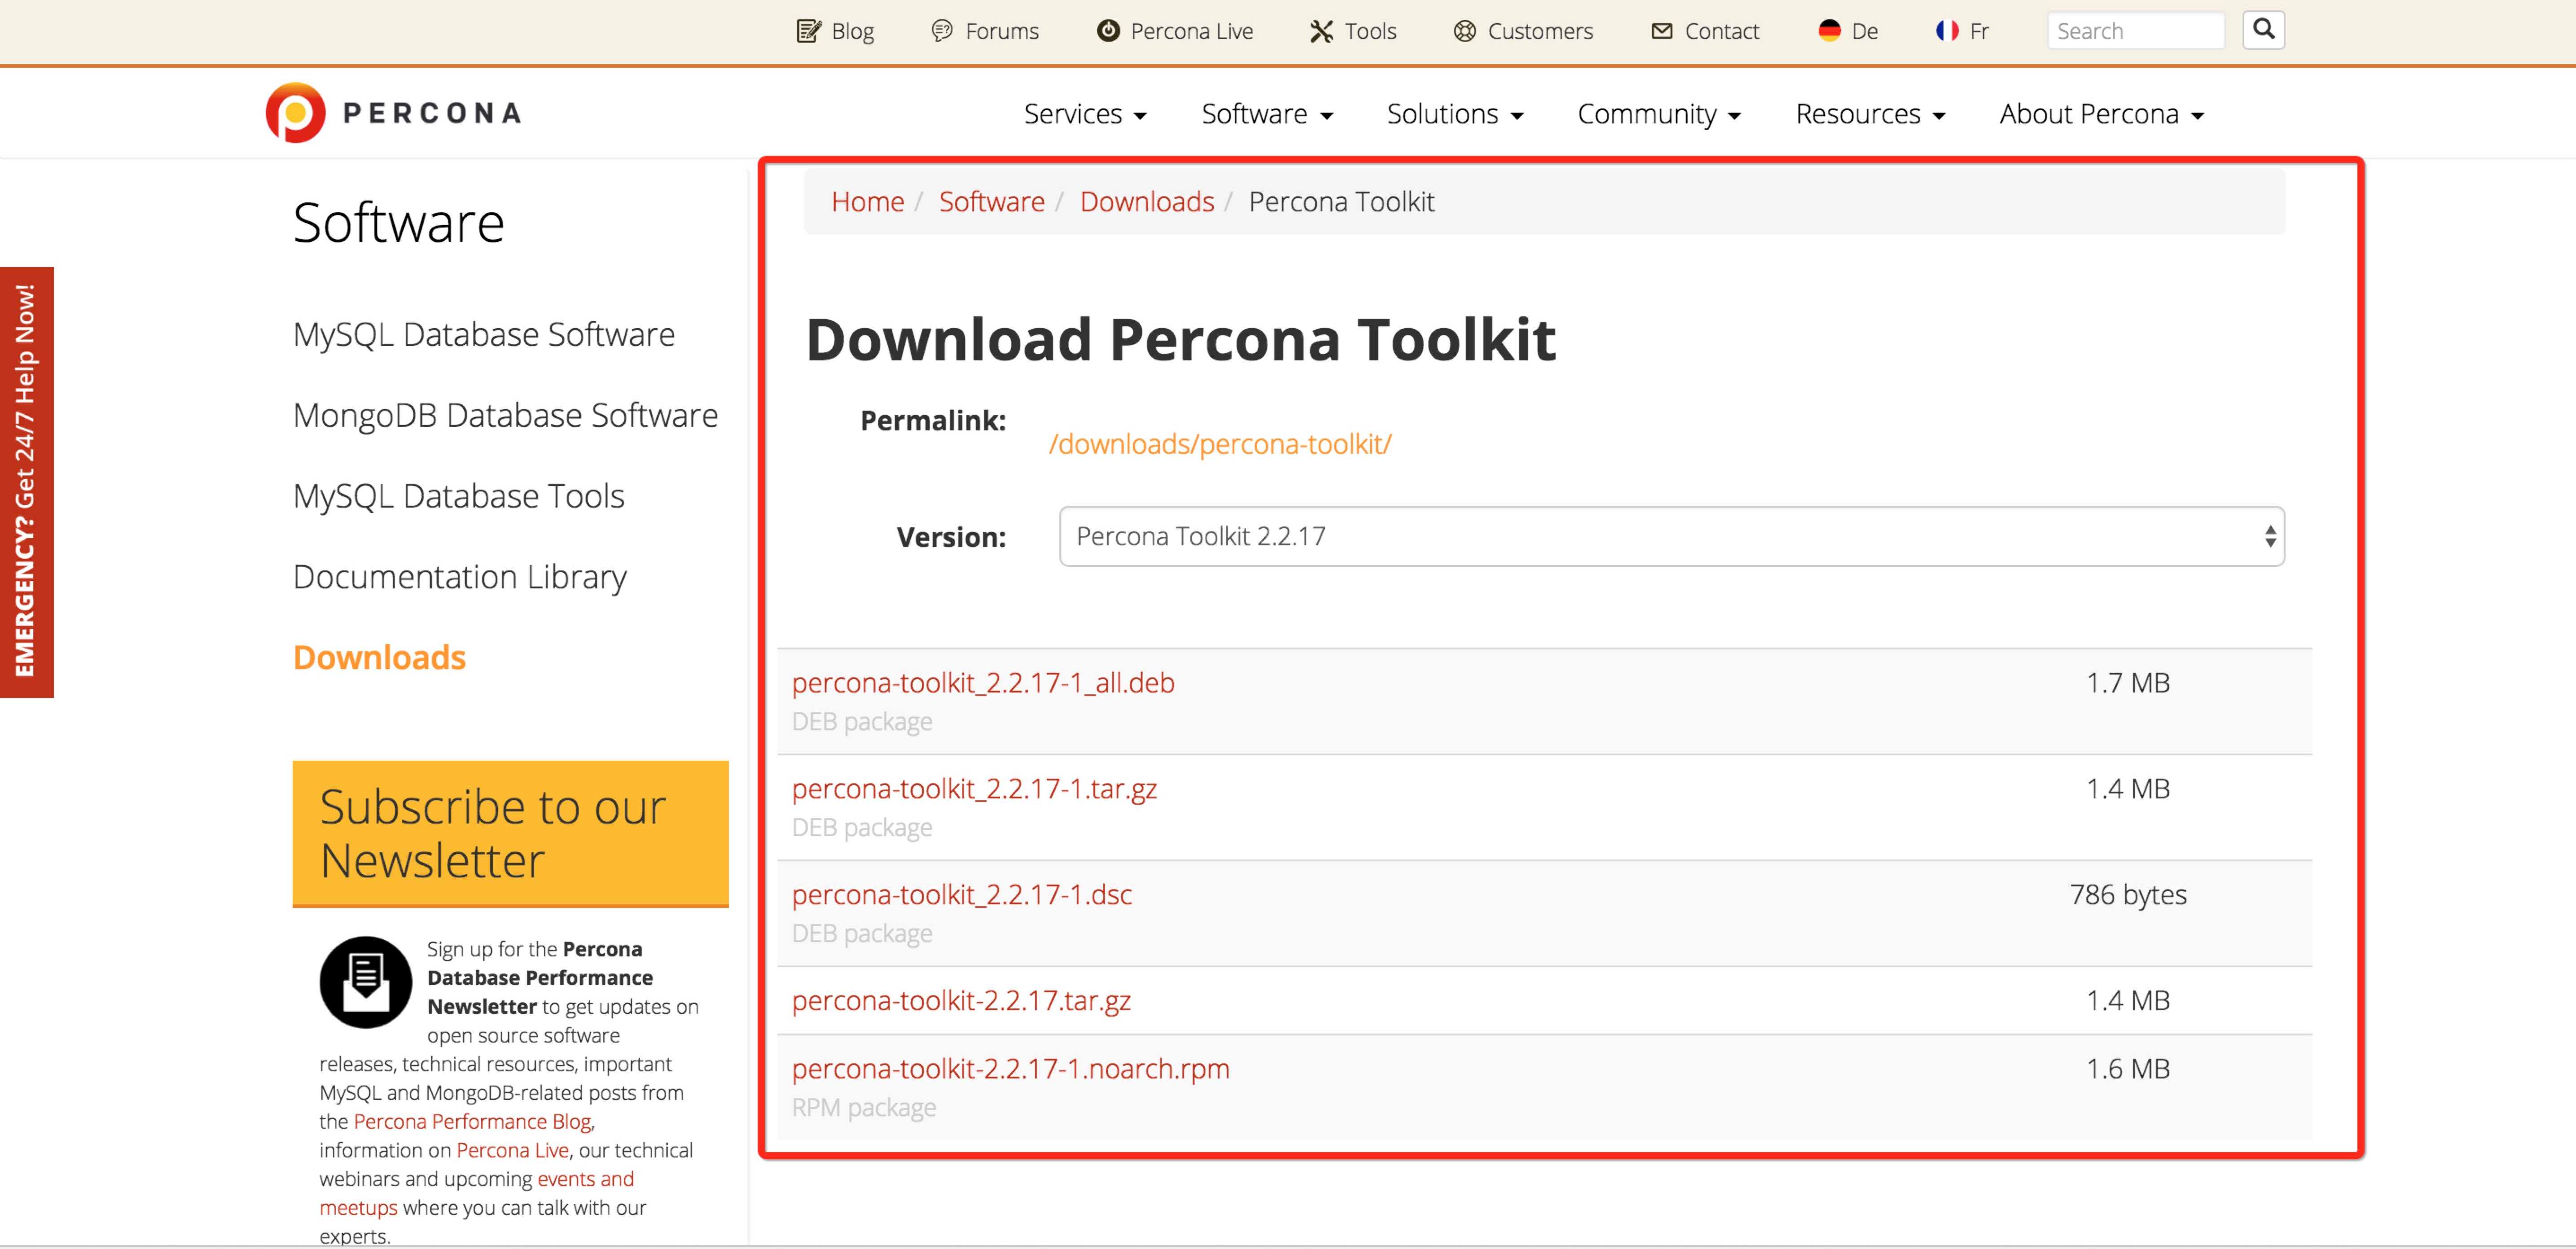The width and height of the screenshot is (2576, 1249).
Task: Open the Tools top link
Action: coord(1370,31)
